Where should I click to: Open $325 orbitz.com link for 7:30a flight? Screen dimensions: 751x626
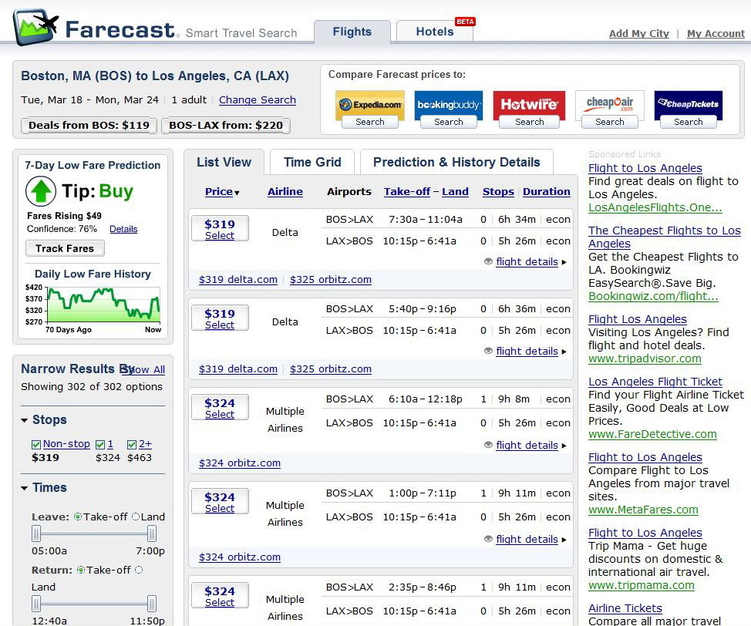[331, 280]
